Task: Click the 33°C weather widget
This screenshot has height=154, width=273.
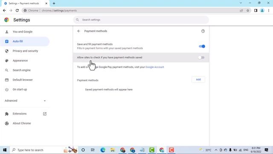Action: click(206, 150)
